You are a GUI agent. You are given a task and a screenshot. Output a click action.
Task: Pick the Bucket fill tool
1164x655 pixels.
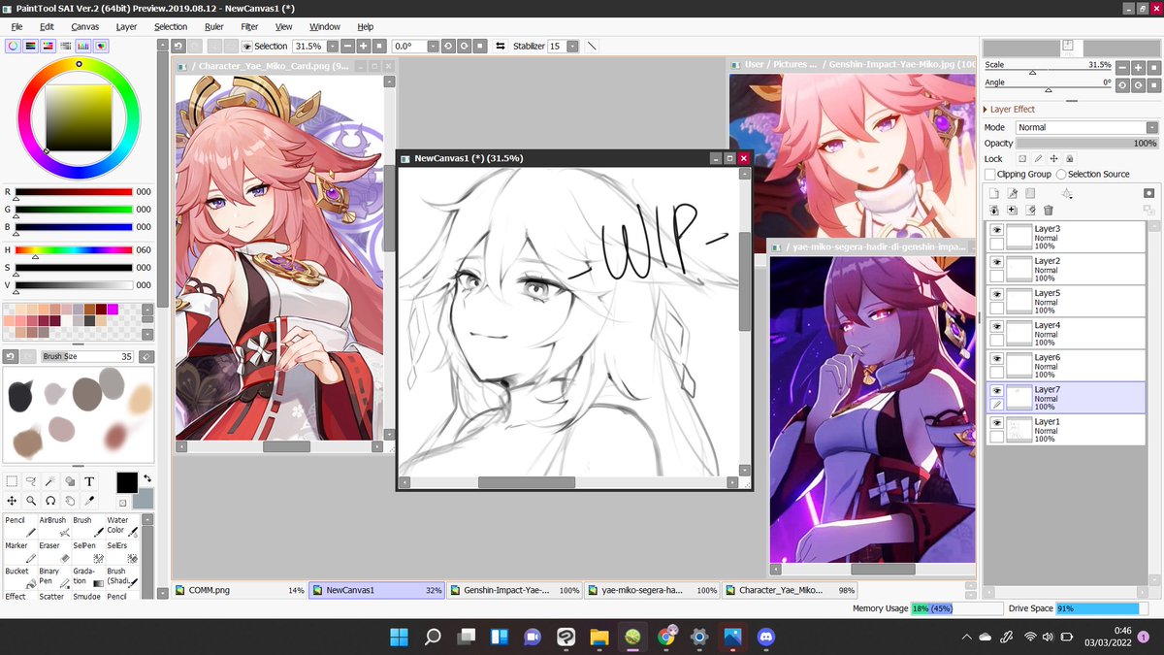(x=20, y=577)
